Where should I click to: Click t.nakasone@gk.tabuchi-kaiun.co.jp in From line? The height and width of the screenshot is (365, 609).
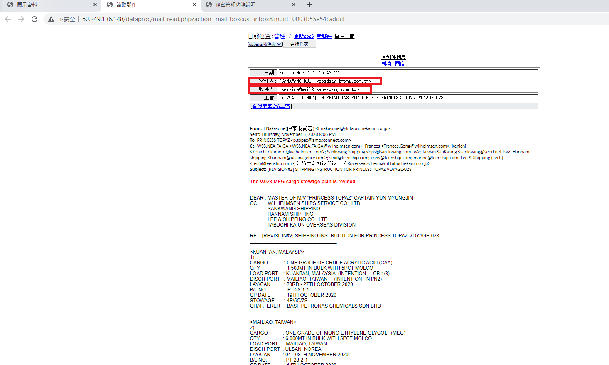pyautogui.click(x=352, y=128)
